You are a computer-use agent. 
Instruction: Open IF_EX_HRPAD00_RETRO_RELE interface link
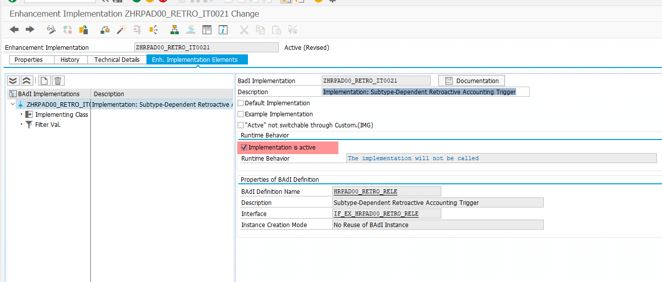pyautogui.click(x=376, y=214)
